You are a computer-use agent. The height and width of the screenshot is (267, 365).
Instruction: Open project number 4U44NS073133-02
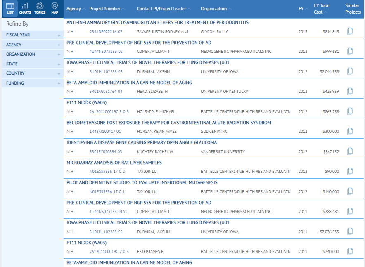tap(106, 52)
